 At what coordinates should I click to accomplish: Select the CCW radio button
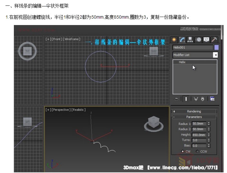click(197, 151)
